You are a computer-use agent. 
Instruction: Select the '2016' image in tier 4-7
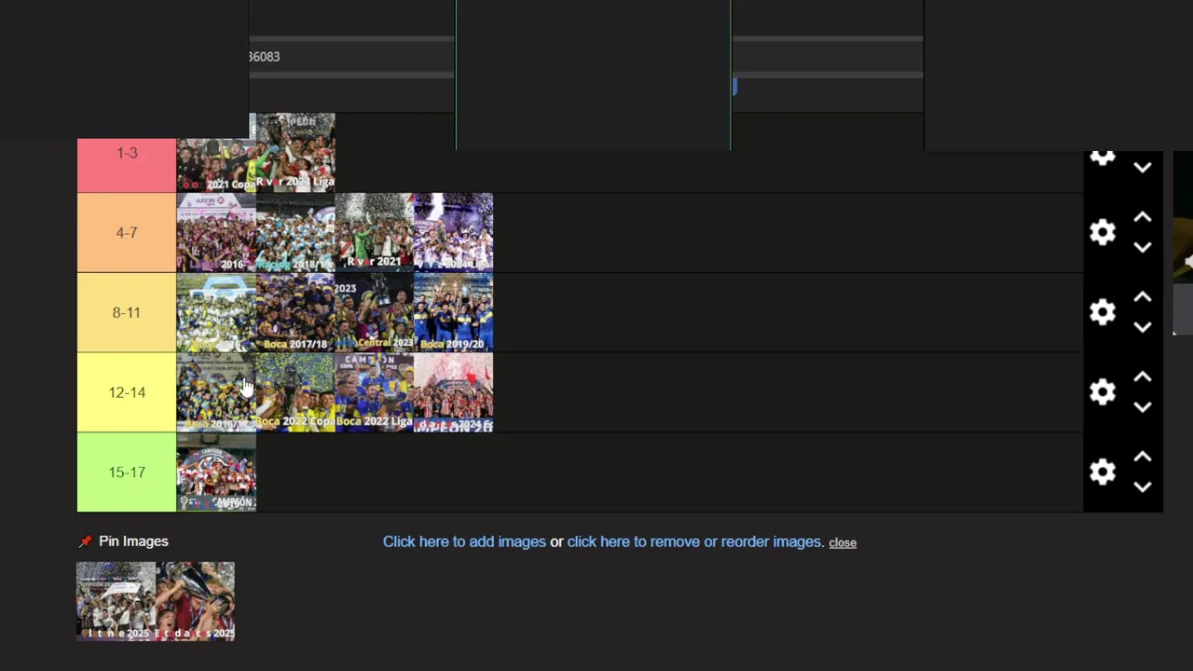pyautogui.click(x=216, y=232)
